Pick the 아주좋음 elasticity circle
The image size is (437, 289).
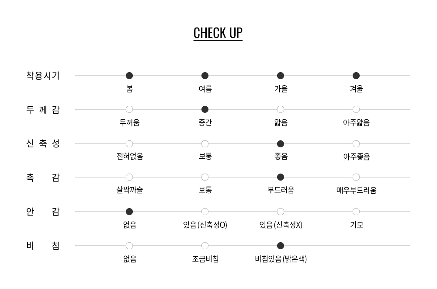pyautogui.click(x=356, y=144)
